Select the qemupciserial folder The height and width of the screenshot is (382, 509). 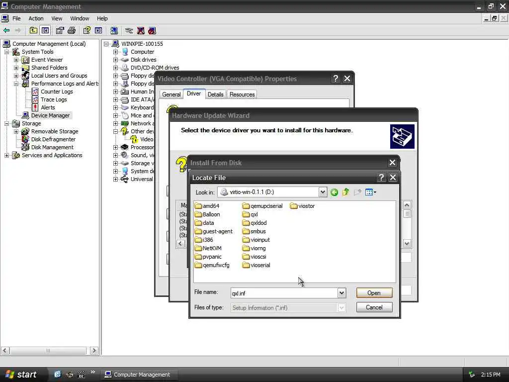tap(262, 206)
